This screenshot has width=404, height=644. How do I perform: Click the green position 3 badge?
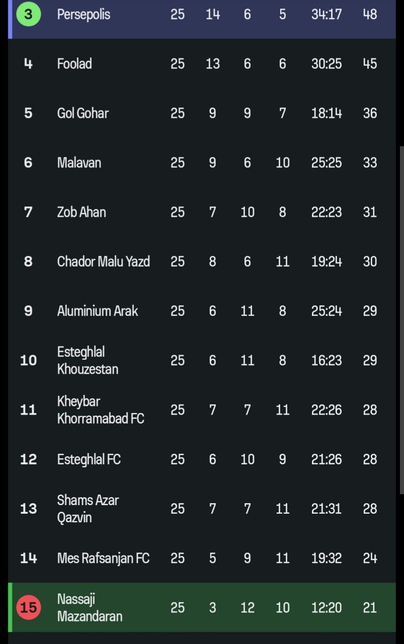coord(28,14)
